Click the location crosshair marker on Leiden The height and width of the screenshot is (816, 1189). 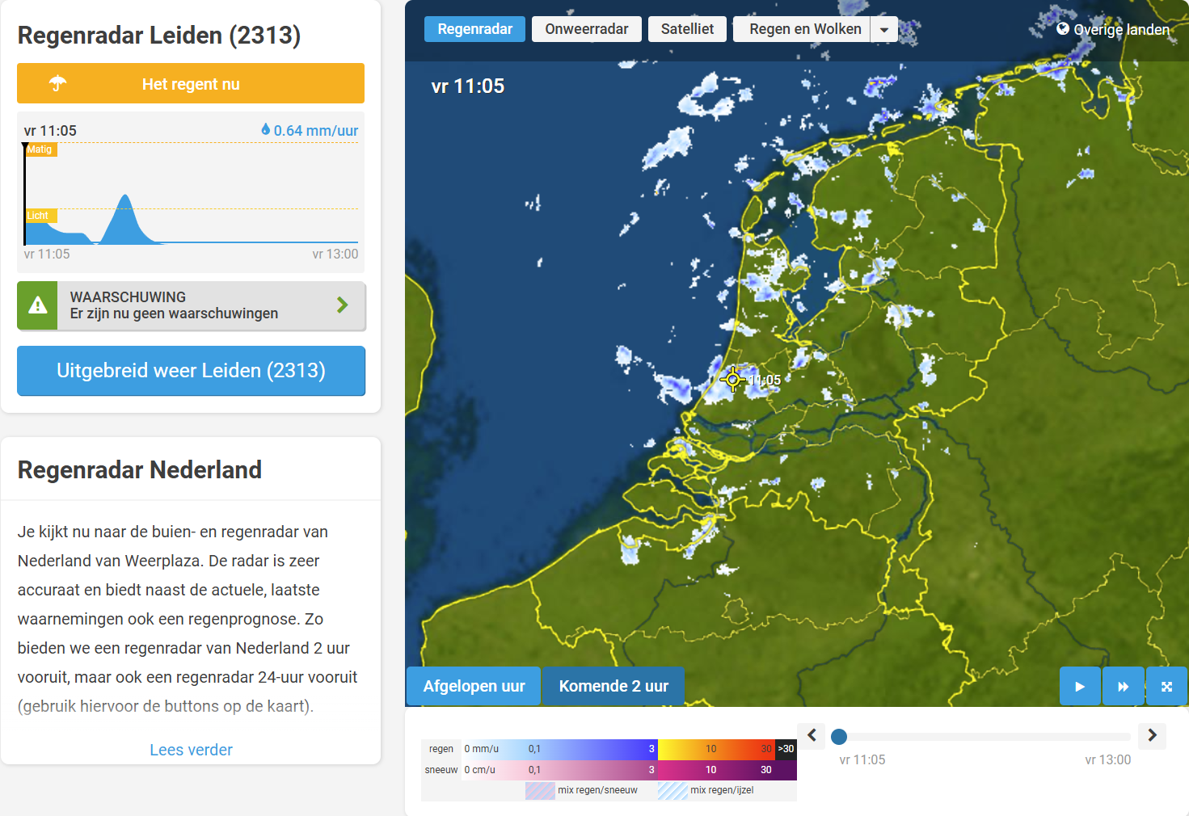[733, 379]
